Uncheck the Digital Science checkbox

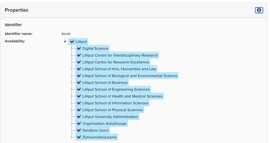click(x=79, y=49)
